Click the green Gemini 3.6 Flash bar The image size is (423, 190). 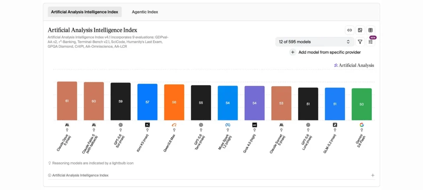[x=361, y=104]
